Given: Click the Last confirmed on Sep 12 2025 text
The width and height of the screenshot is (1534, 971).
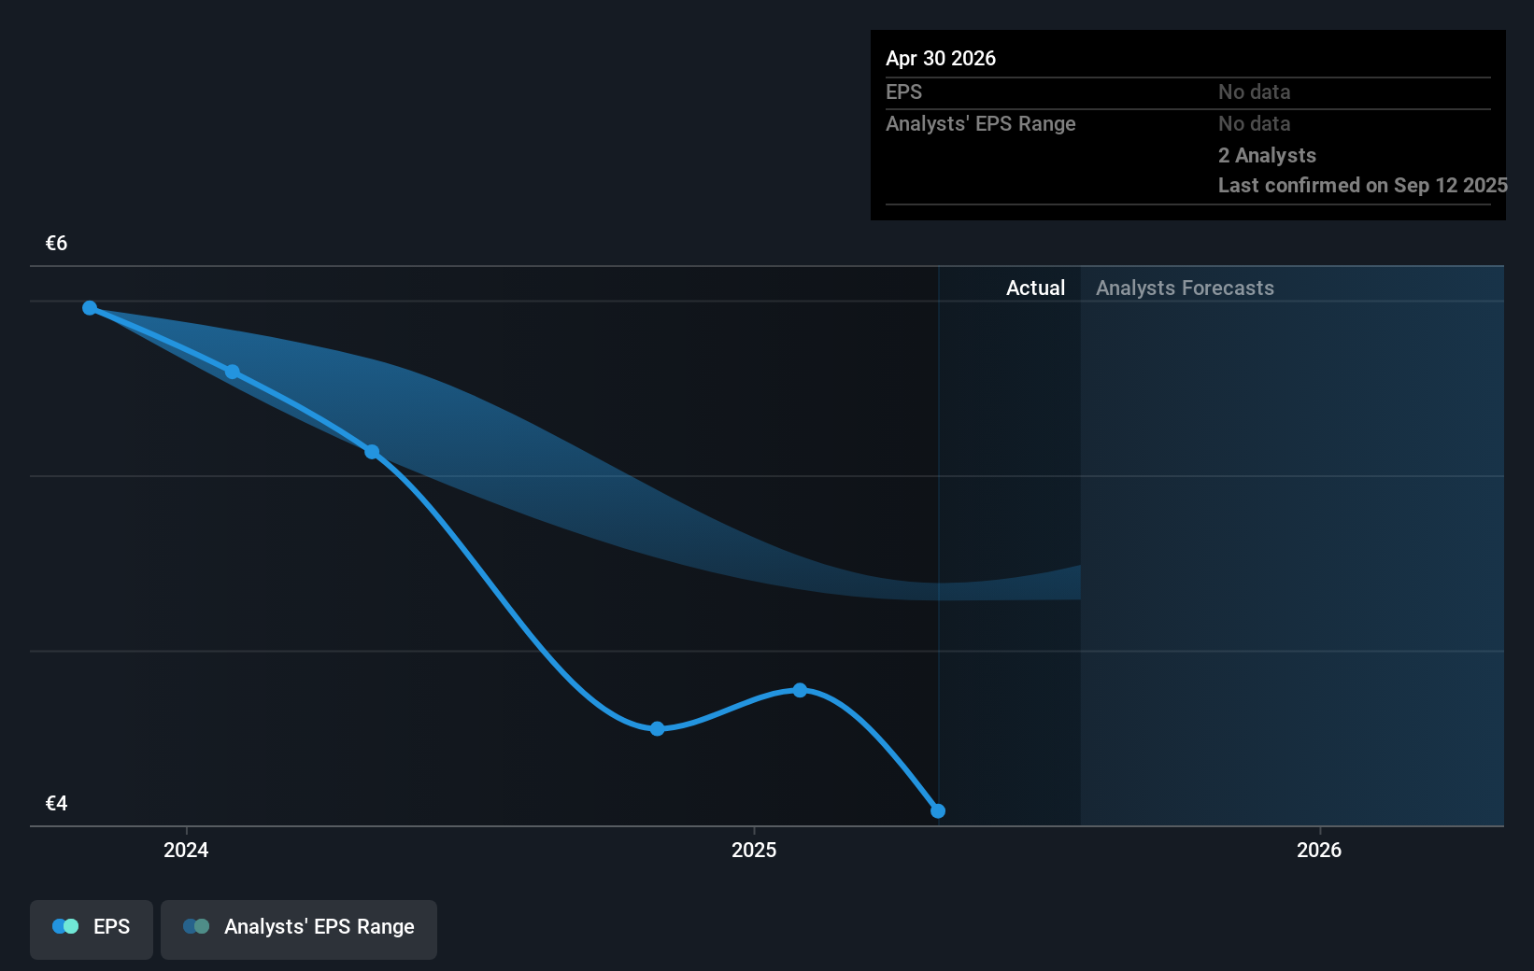Looking at the screenshot, I should (1361, 185).
